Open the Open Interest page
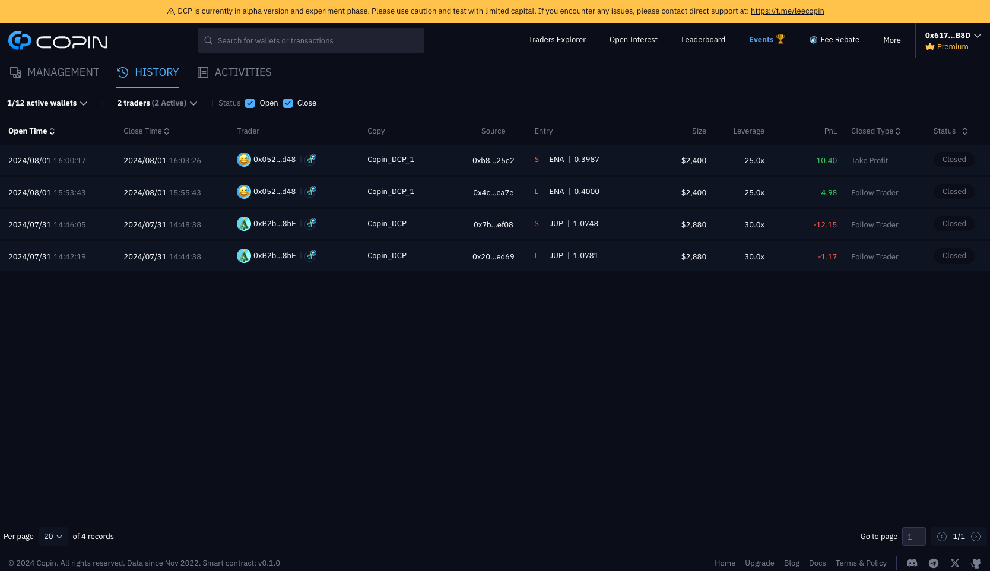This screenshot has width=990, height=571. coord(633,40)
